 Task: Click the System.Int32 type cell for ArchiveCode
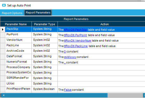45,51
